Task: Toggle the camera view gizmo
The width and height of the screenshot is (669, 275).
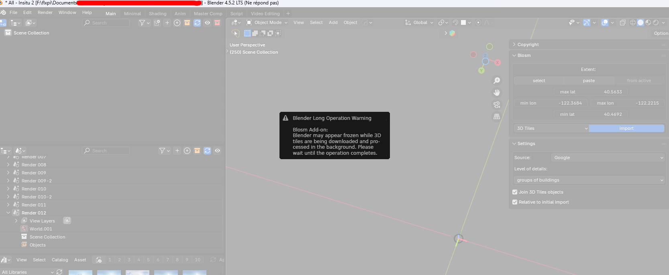Action: [497, 105]
